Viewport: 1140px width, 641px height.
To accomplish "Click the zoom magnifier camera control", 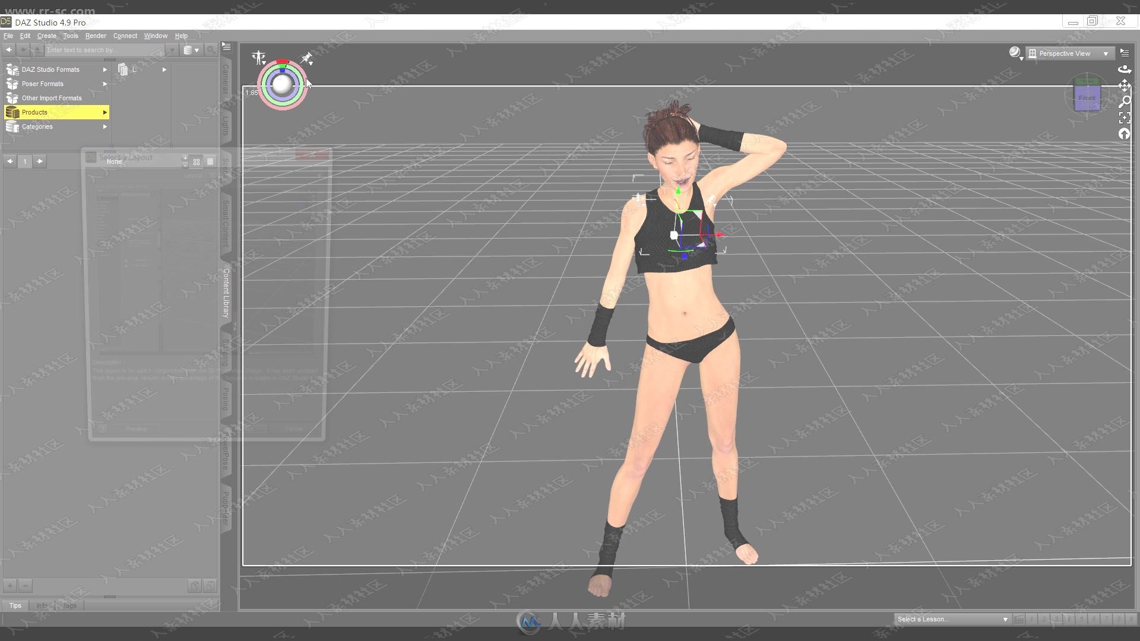I will click(1124, 102).
